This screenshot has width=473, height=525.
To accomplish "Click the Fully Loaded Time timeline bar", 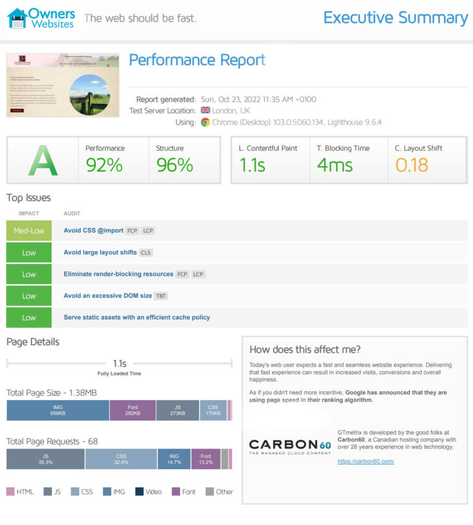I will [x=119, y=363].
